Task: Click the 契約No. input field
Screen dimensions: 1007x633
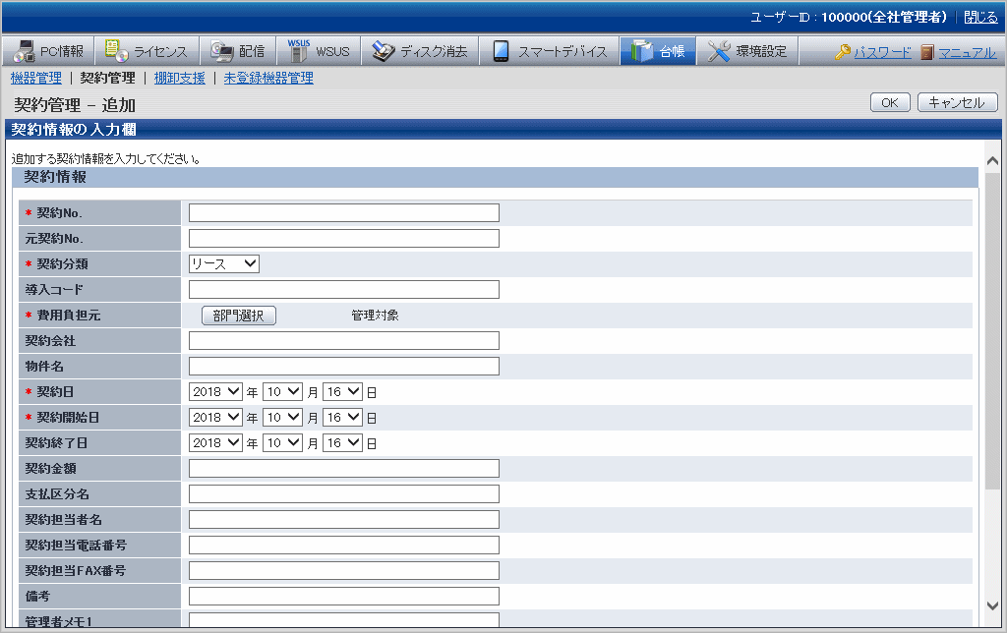Action: [343, 212]
